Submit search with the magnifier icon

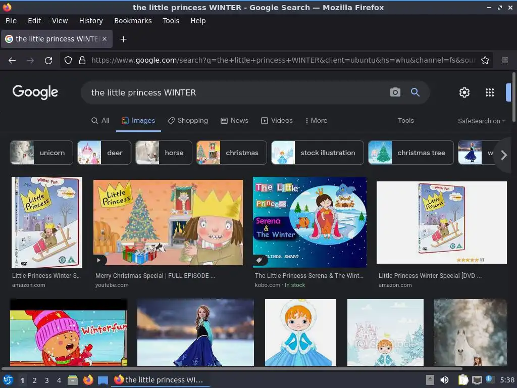point(415,92)
